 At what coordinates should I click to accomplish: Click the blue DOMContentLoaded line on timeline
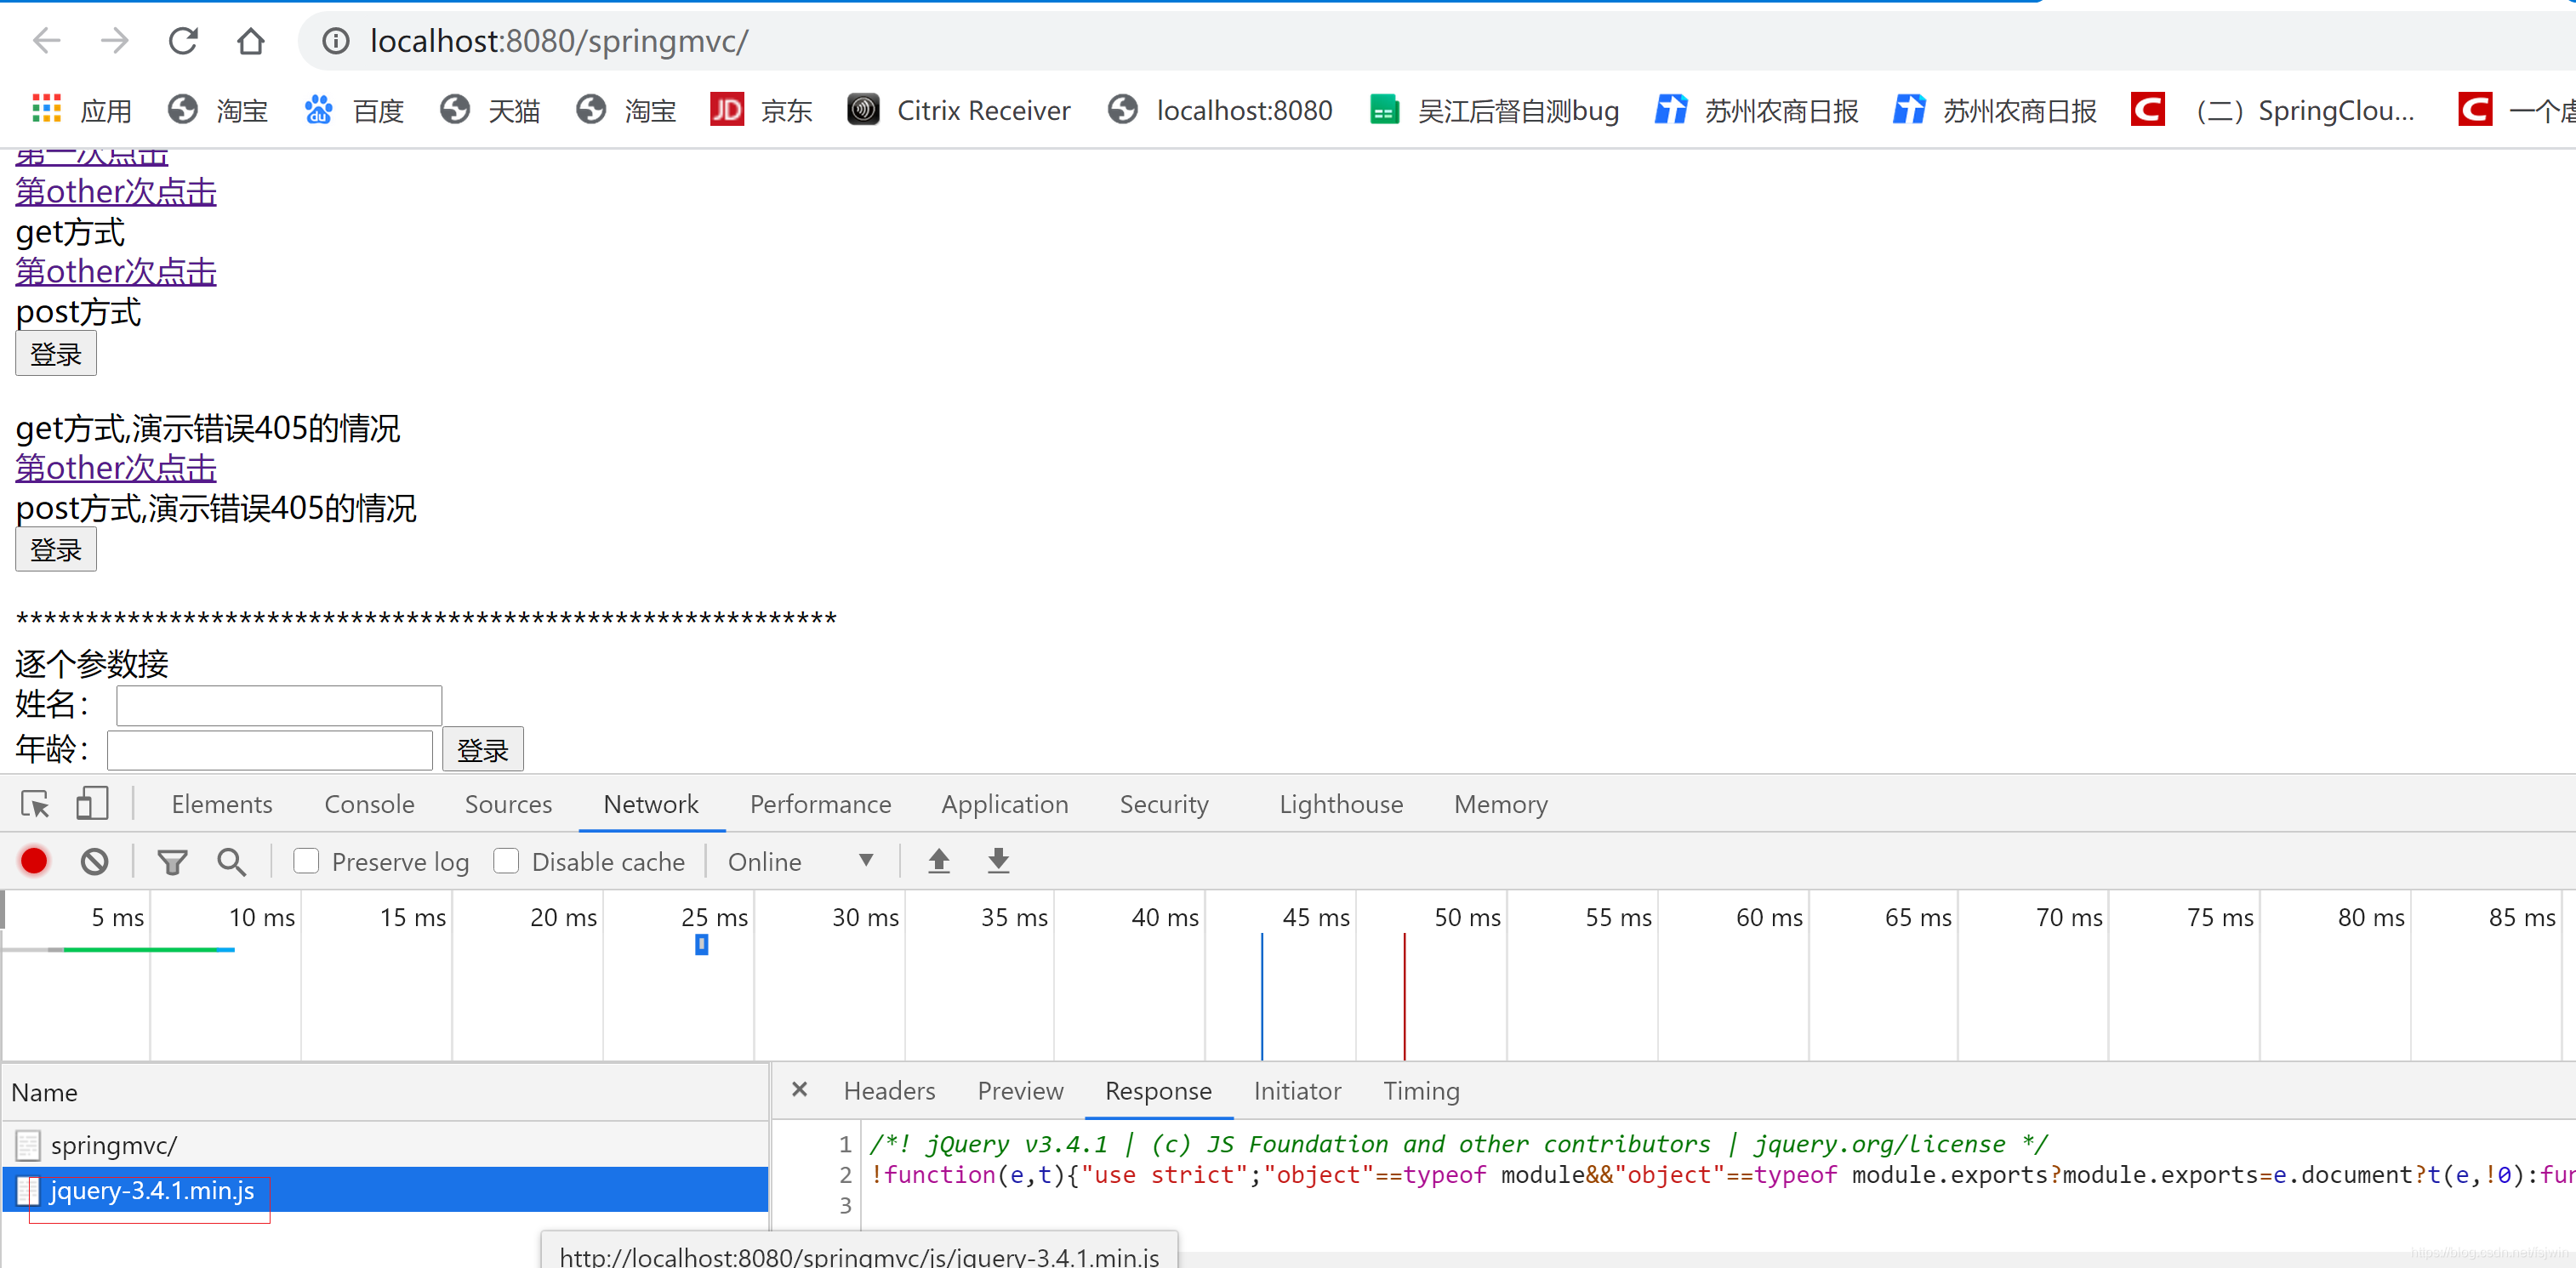pos(1262,996)
